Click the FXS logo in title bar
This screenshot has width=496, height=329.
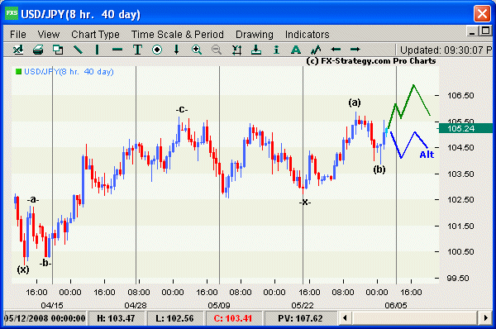[12, 13]
